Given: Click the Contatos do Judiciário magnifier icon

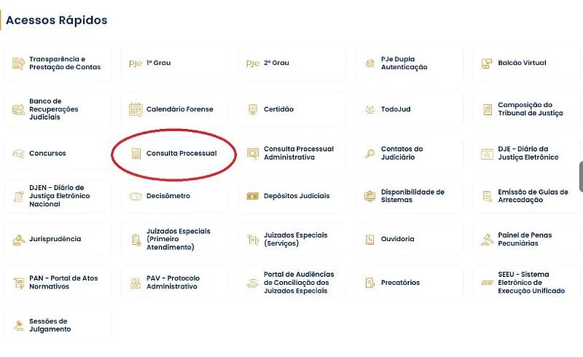Looking at the screenshot, I should point(370,153).
